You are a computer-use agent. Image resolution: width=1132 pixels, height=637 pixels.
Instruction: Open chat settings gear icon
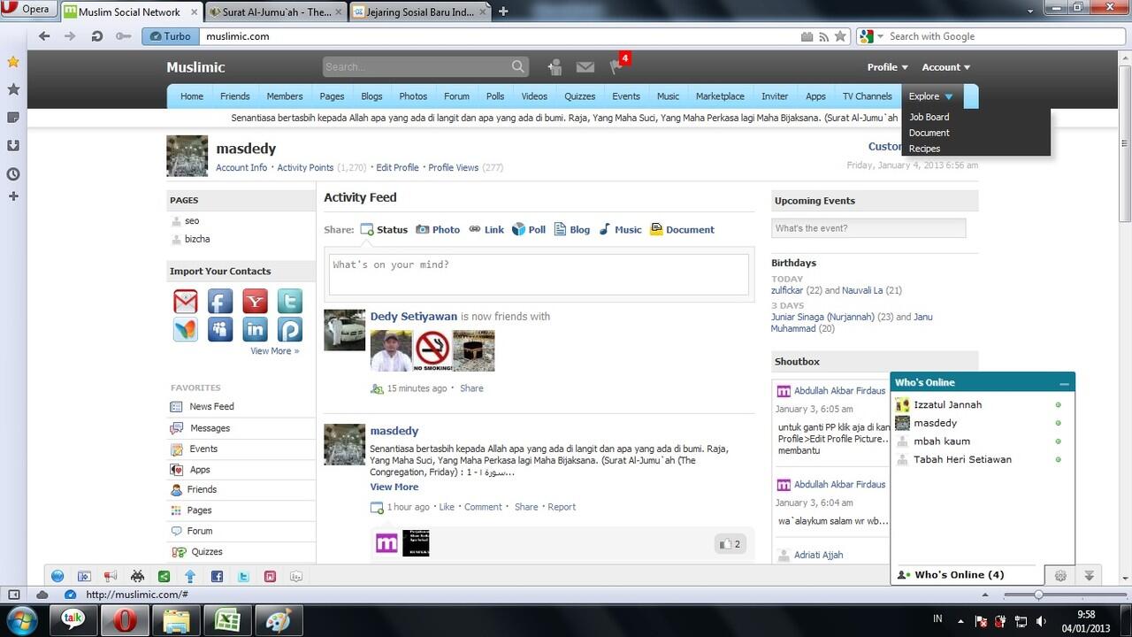pos(1060,575)
